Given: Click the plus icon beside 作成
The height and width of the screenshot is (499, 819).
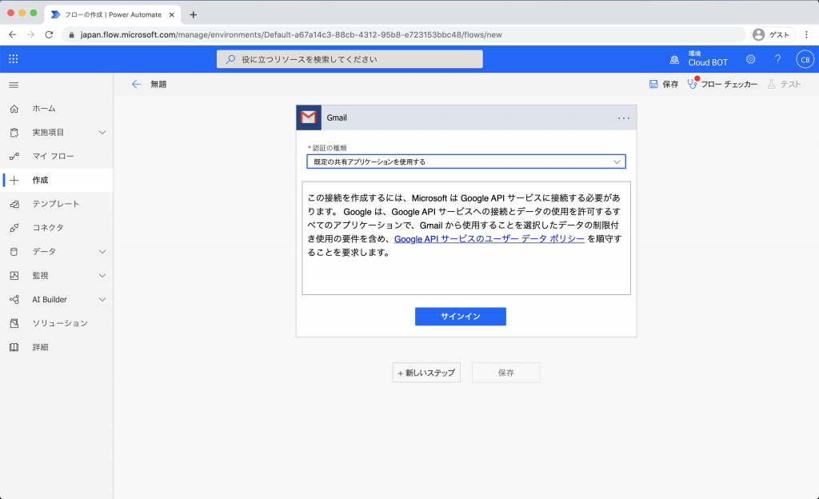Looking at the screenshot, I should [14, 180].
